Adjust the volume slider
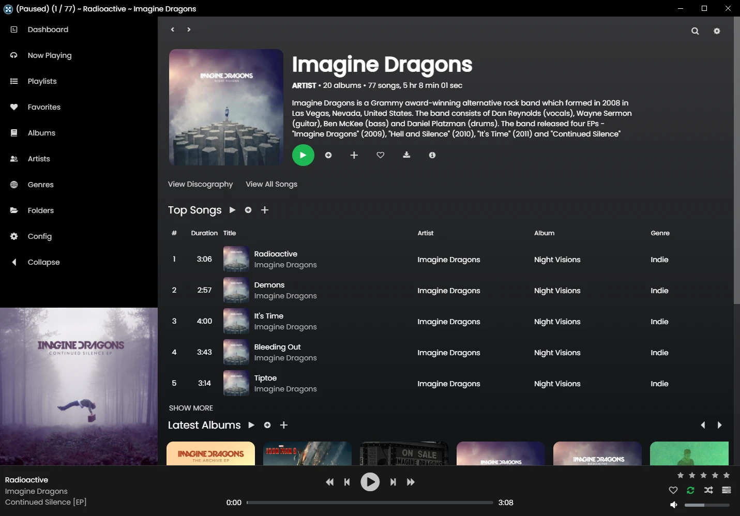The height and width of the screenshot is (516, 740). (x=707, y=505)
